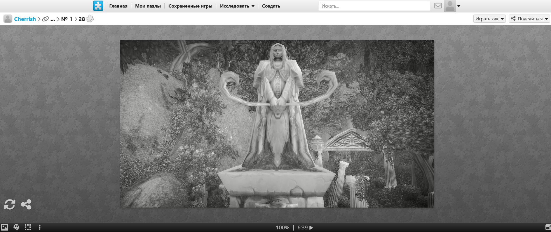Click the share icon beside the restart icon
Screen dimensions: 551x232
pyautogui.click(x=26, y=204)
